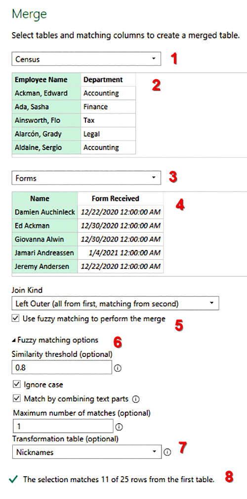Click info icon next to Match by combining text parts
The height and width of the screenshot is (499, 247).
point(136,399)
